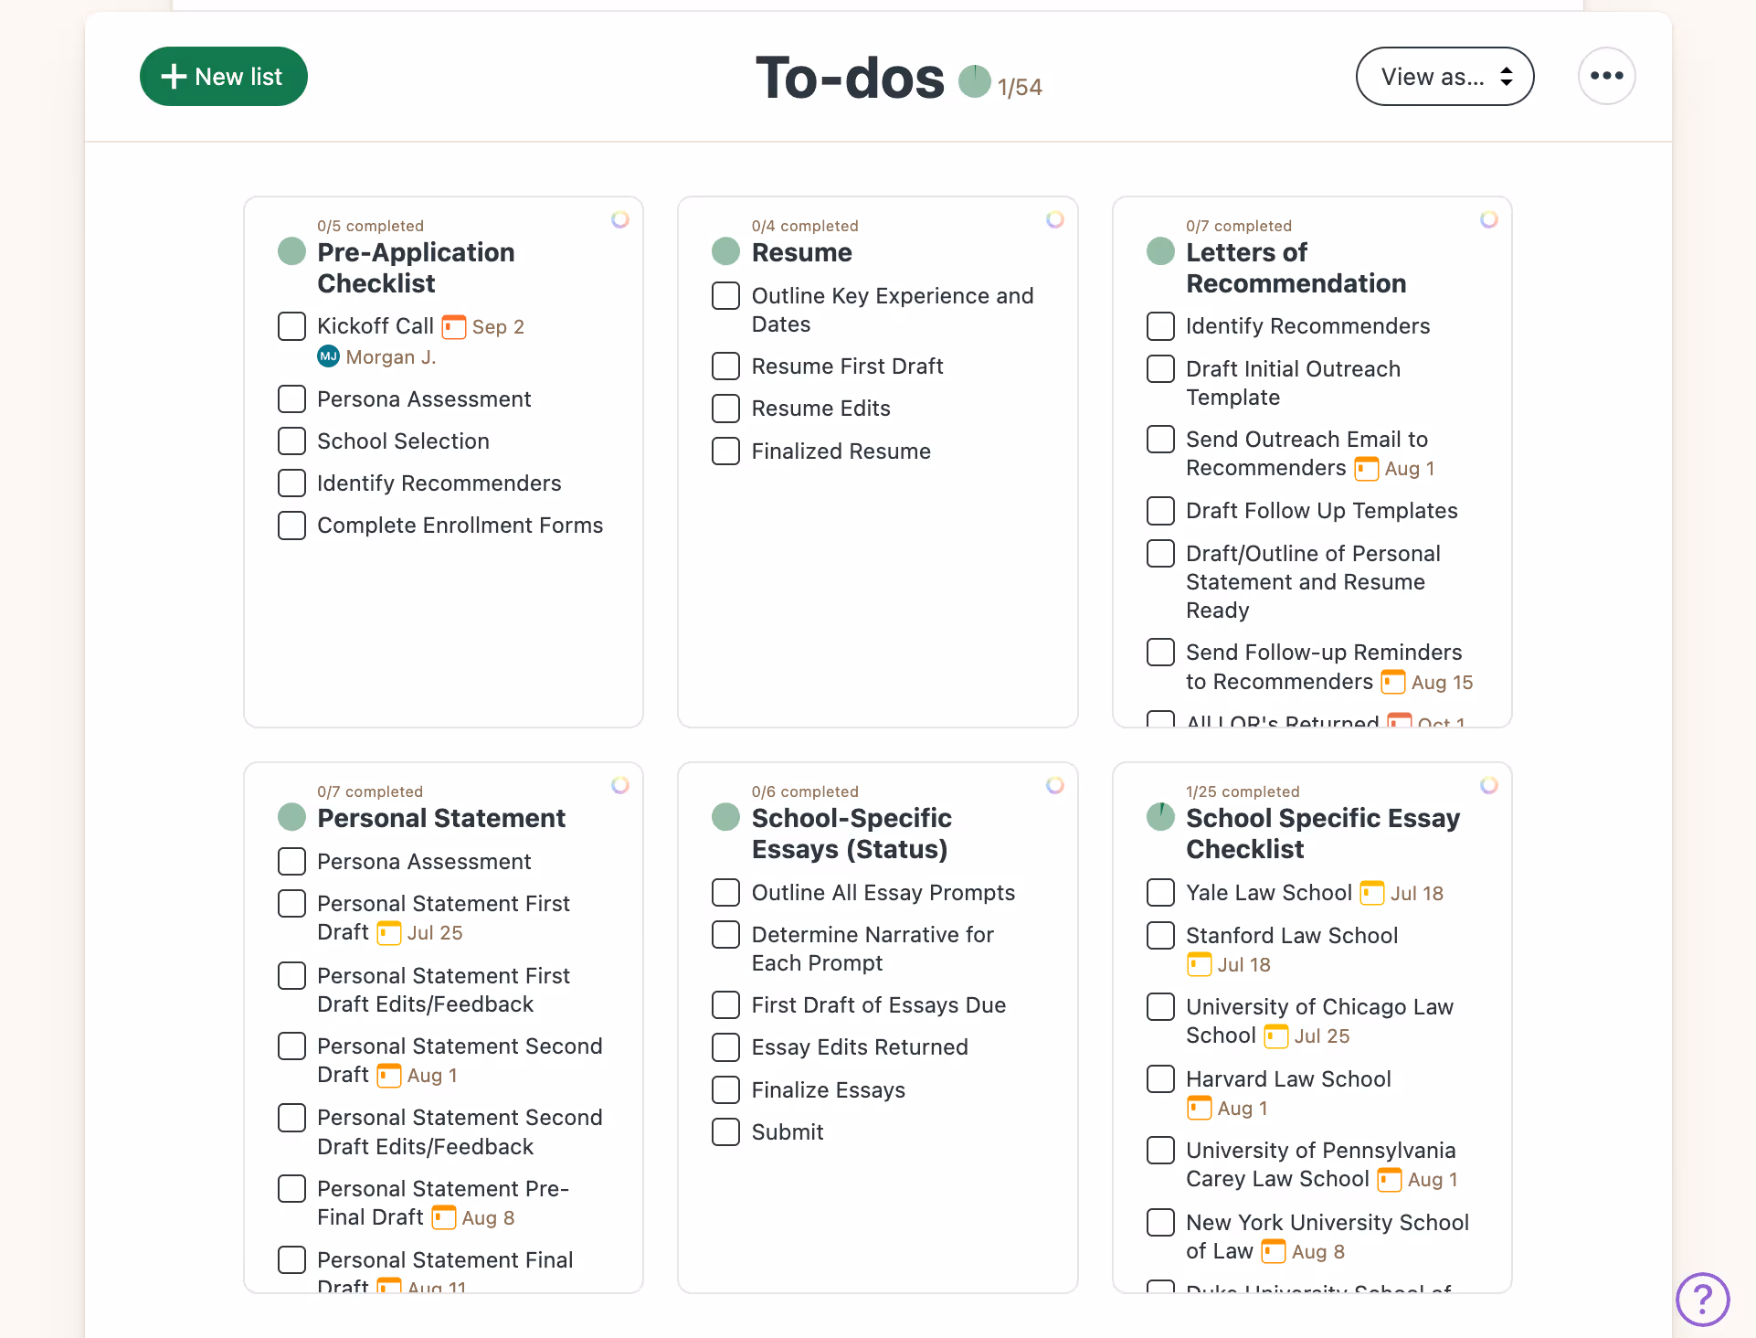Screen dimensions: 1756x1338
Task: Mark School Selection as complete
Action: (x=291, y=441)
